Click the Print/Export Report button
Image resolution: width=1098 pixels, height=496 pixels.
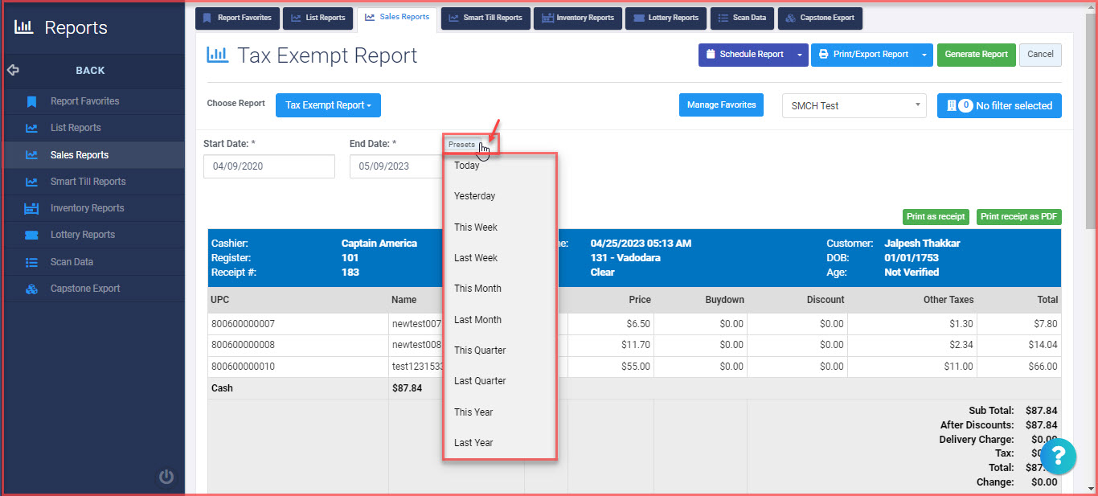coord(863,55)
